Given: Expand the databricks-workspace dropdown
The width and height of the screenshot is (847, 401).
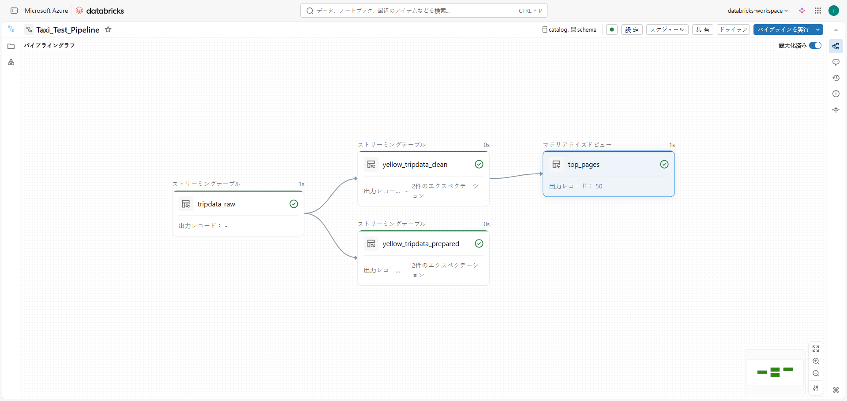Looking at the screenshot, I should pyautogui.click(x=757, y=11).
